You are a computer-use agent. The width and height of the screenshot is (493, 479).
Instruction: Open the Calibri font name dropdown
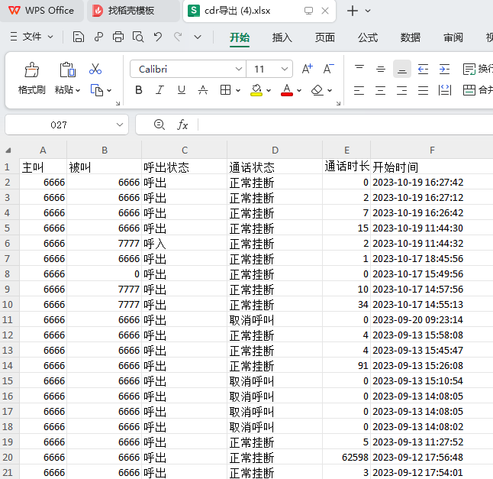click(x=238, y=69)
